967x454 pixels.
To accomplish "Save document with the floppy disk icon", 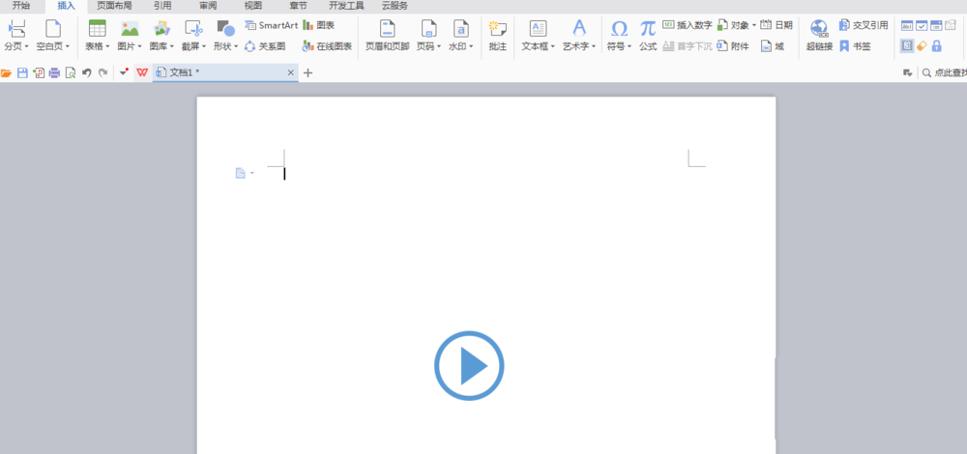I will coord(22,72).
